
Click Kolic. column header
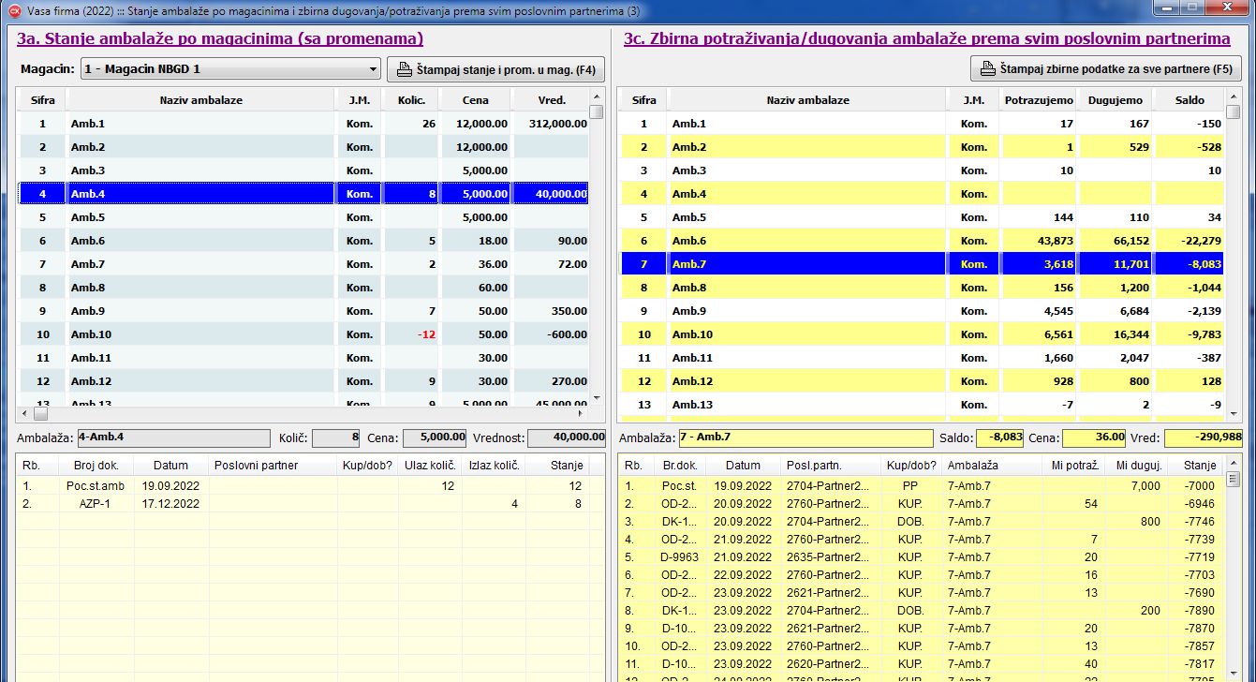(411, 100)
